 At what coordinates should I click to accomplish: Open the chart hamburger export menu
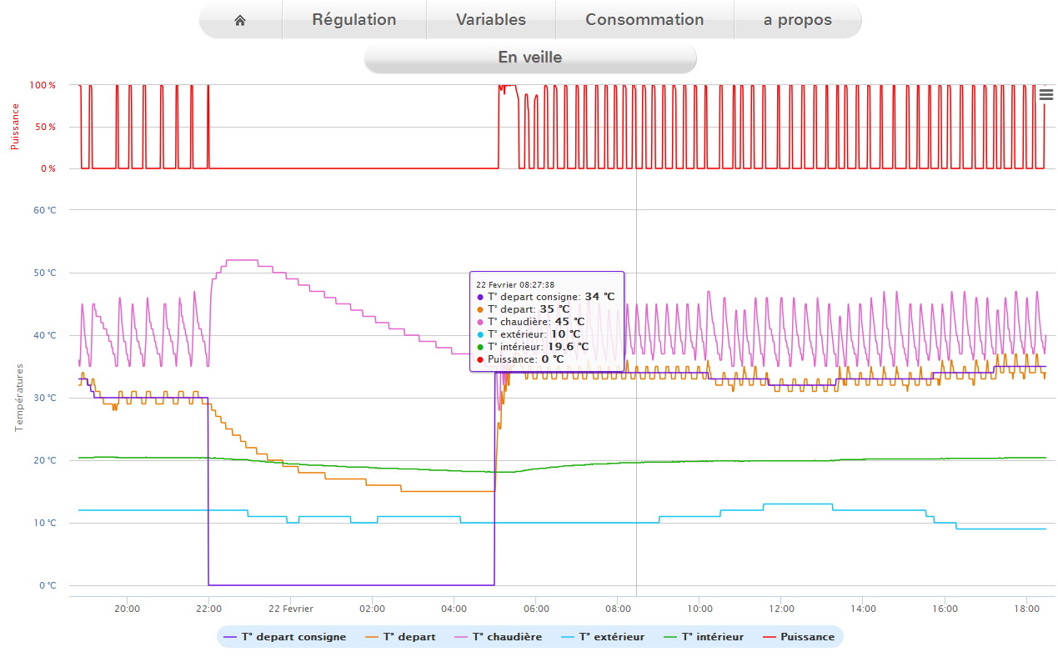point(1046,95)
